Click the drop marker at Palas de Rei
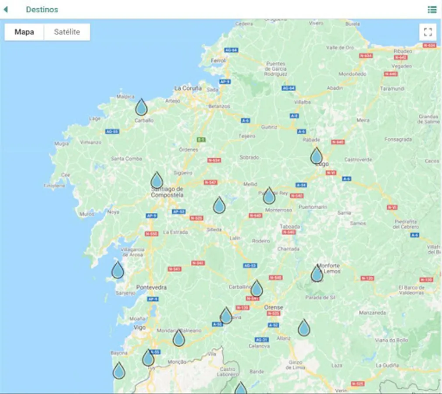The width and height of the screenshot is (442, 394). [x=269, y=196]
